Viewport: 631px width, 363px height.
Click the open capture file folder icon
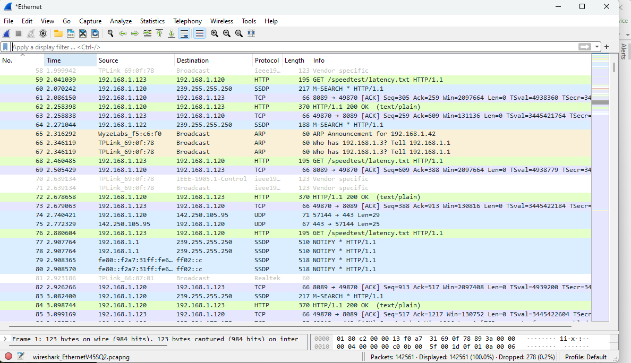click(x=58, y=33)
